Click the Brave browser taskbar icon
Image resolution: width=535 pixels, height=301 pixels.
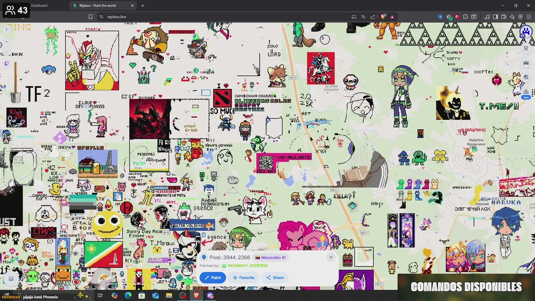pyautogui.click(x=196, y=296)
